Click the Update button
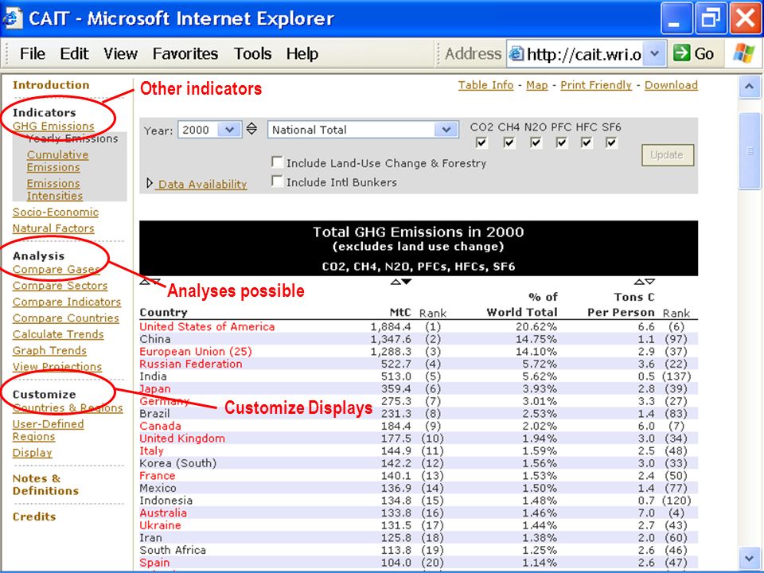 [x=668, y=155]
